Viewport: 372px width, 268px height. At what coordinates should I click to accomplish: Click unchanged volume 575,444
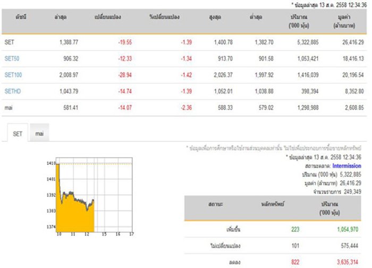[350, 246]
